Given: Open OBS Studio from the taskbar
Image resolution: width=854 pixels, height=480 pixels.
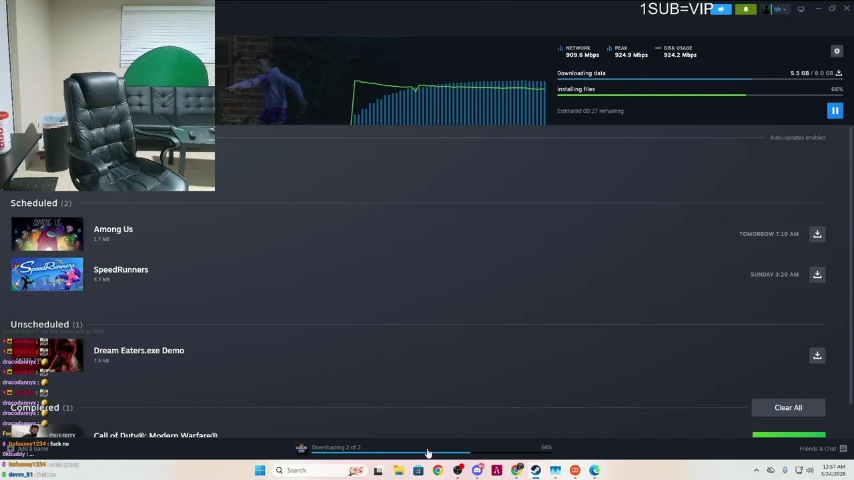Looking at the screenshot, I should [458, 471].
